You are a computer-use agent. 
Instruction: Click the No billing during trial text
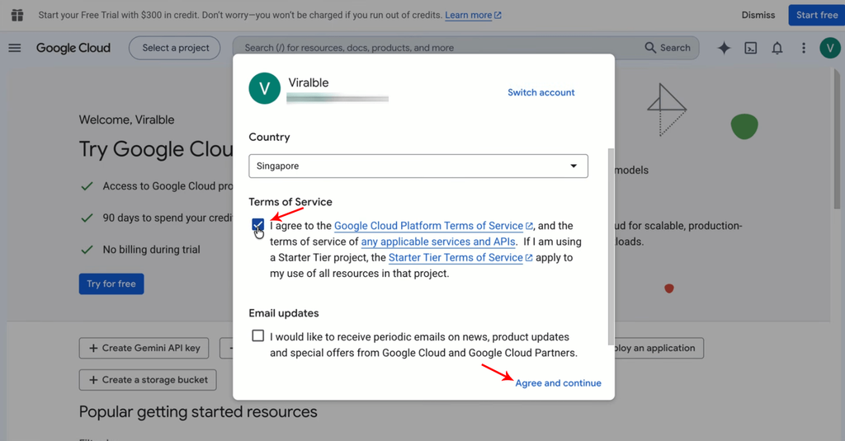pyautogui.click(x=152, y=250)
